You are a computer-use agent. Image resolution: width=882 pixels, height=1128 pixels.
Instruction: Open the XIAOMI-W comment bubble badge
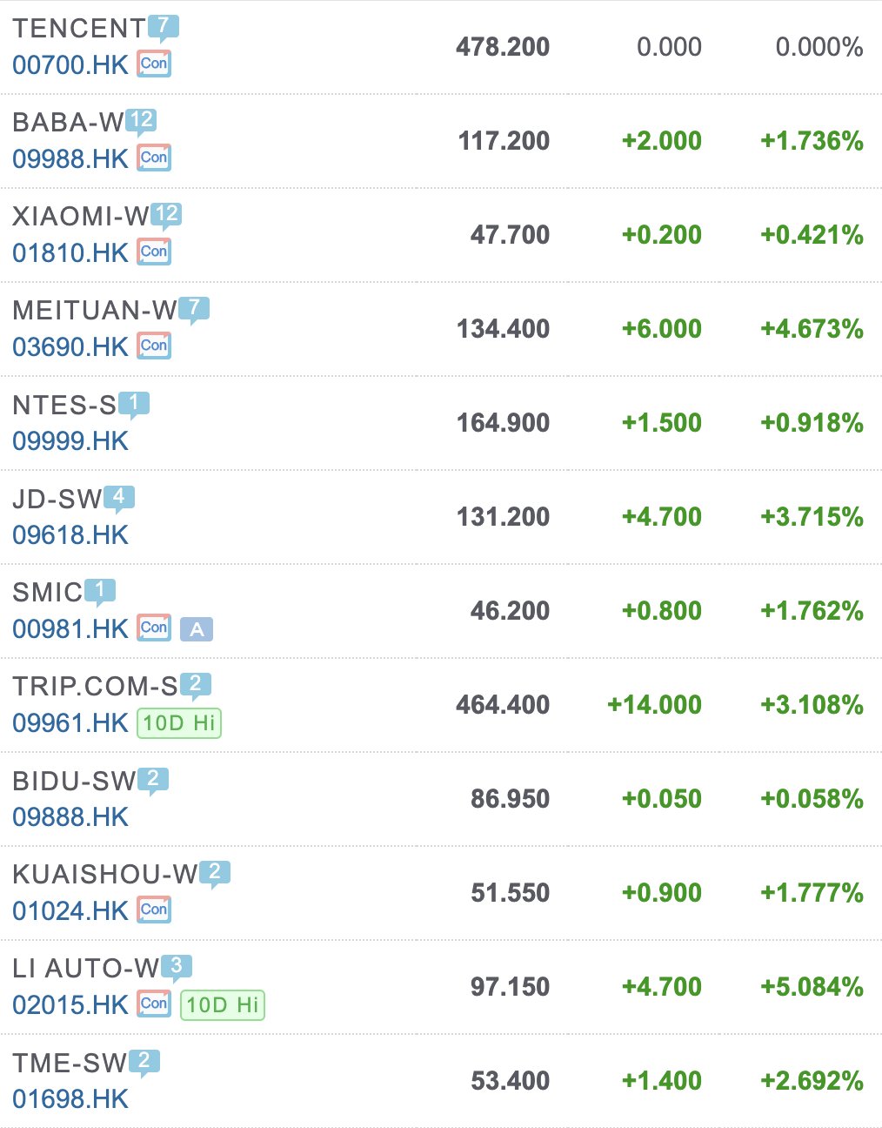[x=166, y=214]
